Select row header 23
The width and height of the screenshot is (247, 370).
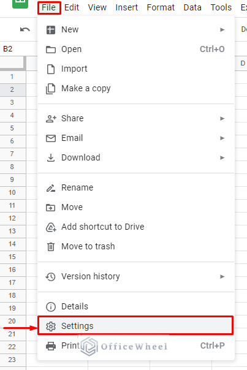(x=13, y=360)
